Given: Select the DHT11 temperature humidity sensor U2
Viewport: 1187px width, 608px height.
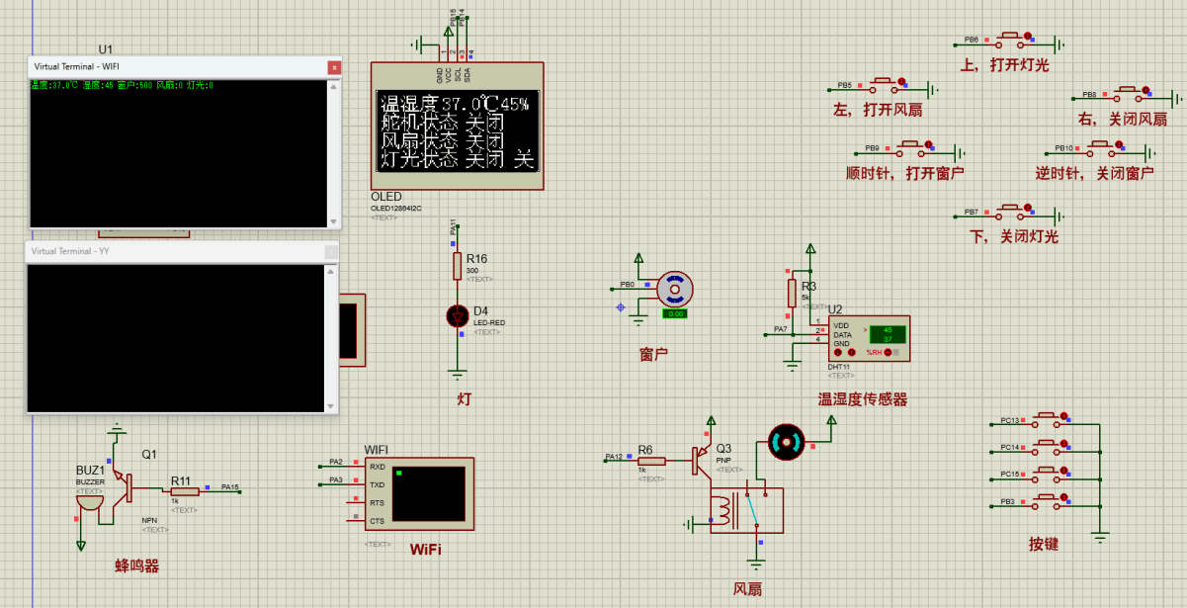Looking at the screenshot, I should coord(870,336).
